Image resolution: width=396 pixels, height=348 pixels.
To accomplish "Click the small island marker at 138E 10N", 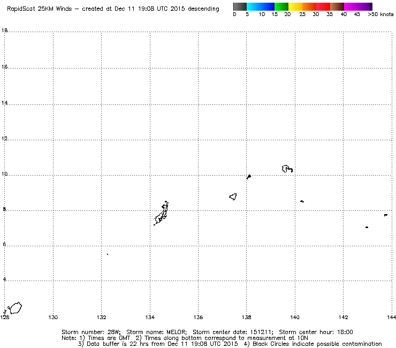I will tap(249, 177).
